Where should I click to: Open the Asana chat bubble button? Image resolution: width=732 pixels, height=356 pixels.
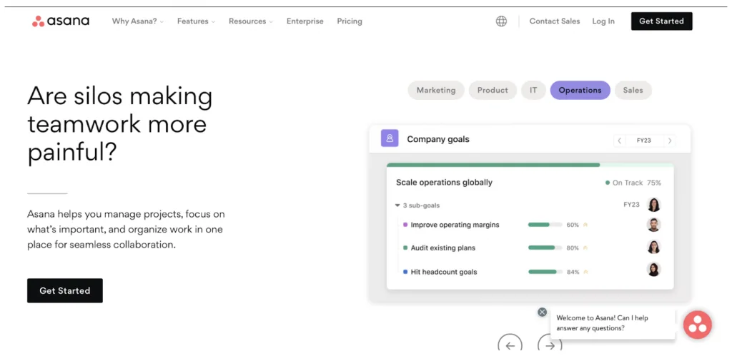[x=698, y=325]
